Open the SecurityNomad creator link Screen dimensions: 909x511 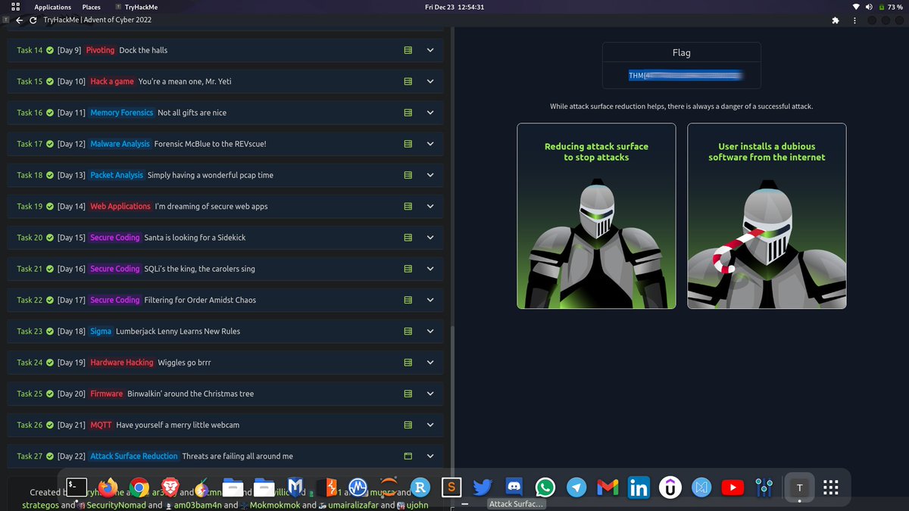pyautogui.click(x=116, y=505)
